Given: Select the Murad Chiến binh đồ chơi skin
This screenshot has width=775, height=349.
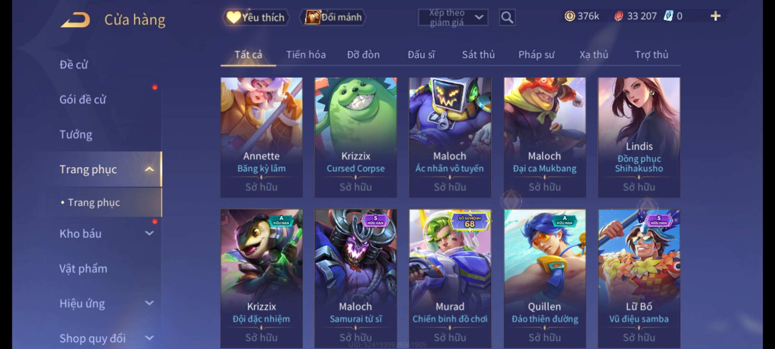Looking at the screenshot, I should (450, 278).
